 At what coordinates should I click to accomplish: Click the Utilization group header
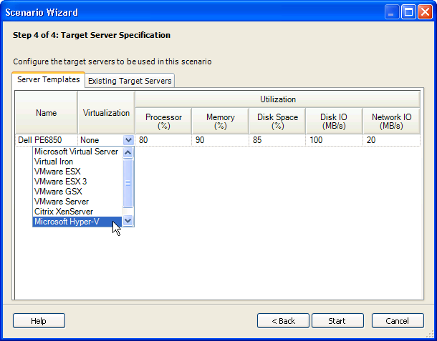(277, 99)
